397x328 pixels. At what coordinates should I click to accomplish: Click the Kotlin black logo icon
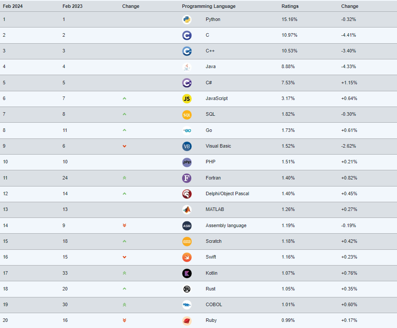pos(187,273)
